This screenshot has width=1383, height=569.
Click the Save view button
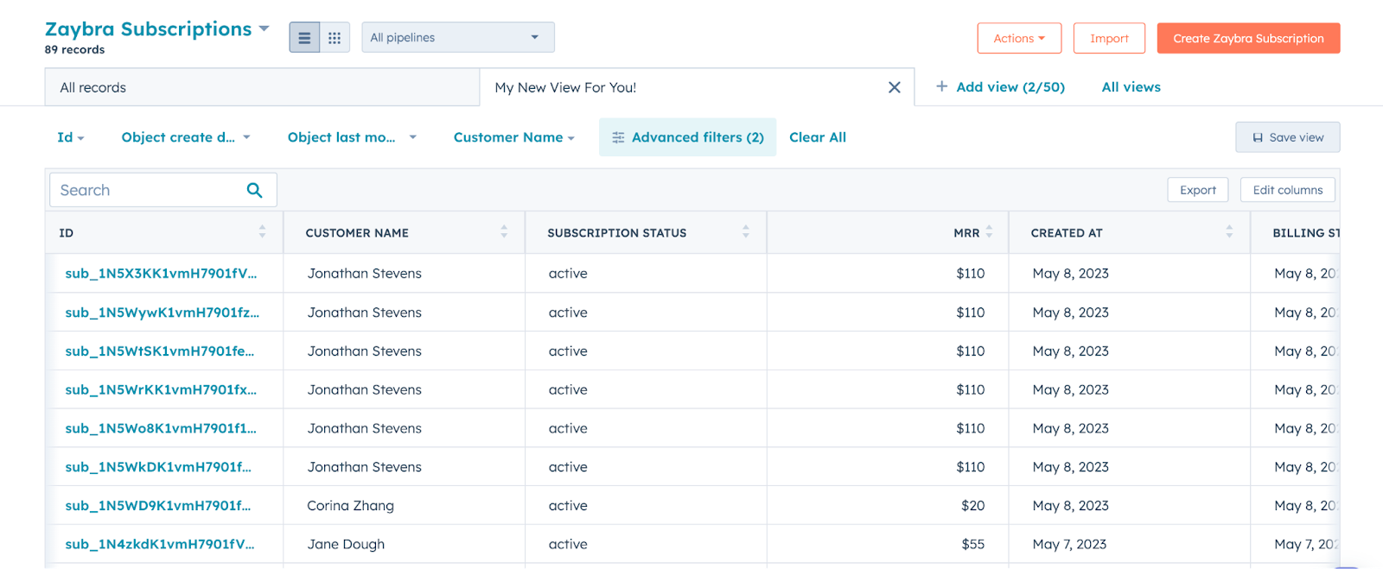coord(1288,137)
